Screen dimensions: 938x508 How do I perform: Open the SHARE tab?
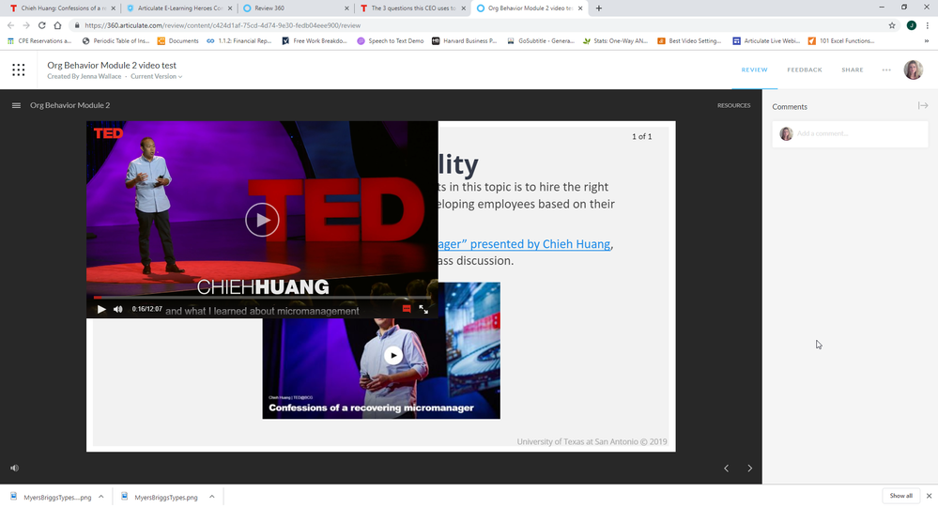853,70
